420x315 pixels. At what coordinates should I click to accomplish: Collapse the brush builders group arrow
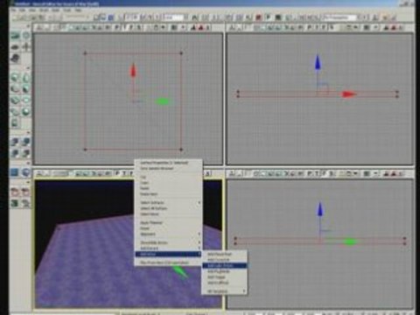point(28,68)
